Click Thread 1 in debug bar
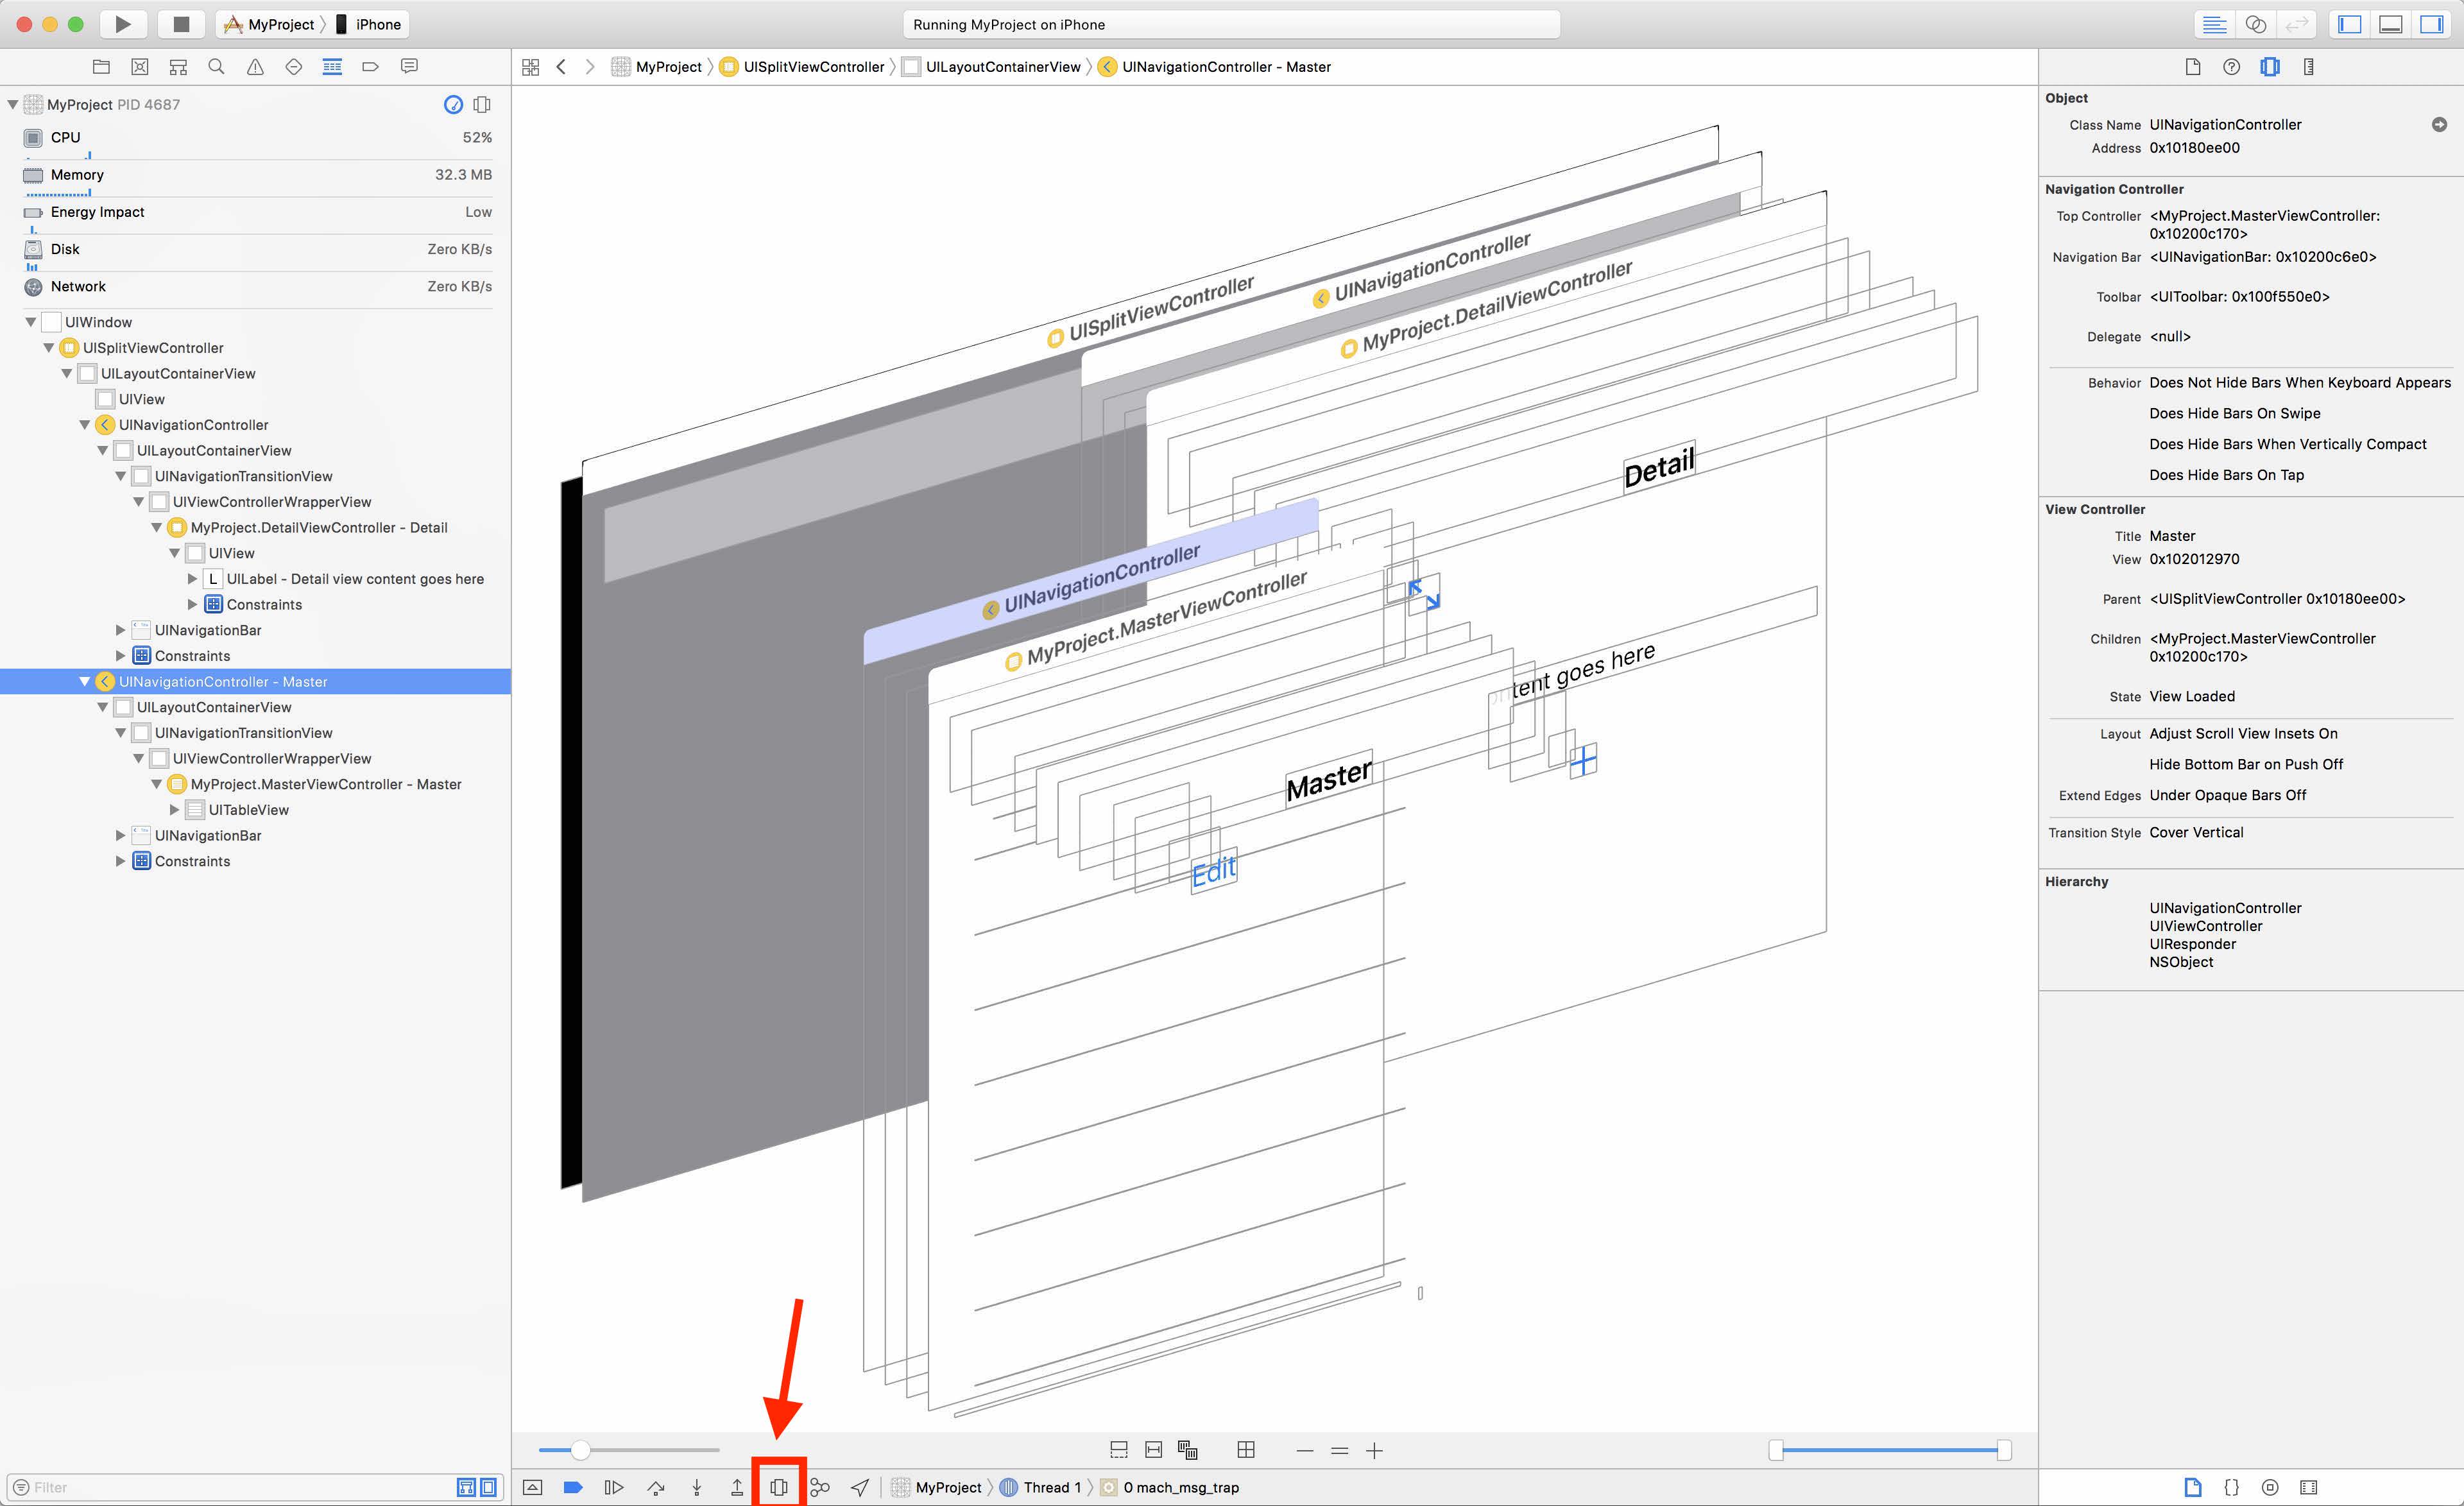Screen dimensions: 2464x1506 [1040, 1487]
